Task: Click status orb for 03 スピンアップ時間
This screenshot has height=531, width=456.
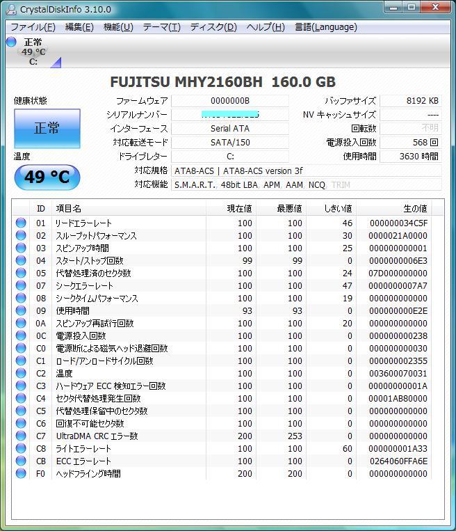Action: [x=21, y=248]
